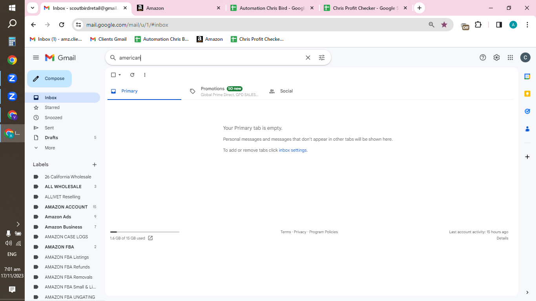Get add-ons with side panel plus
The image size is (536, 301).
tap(527, 157)
